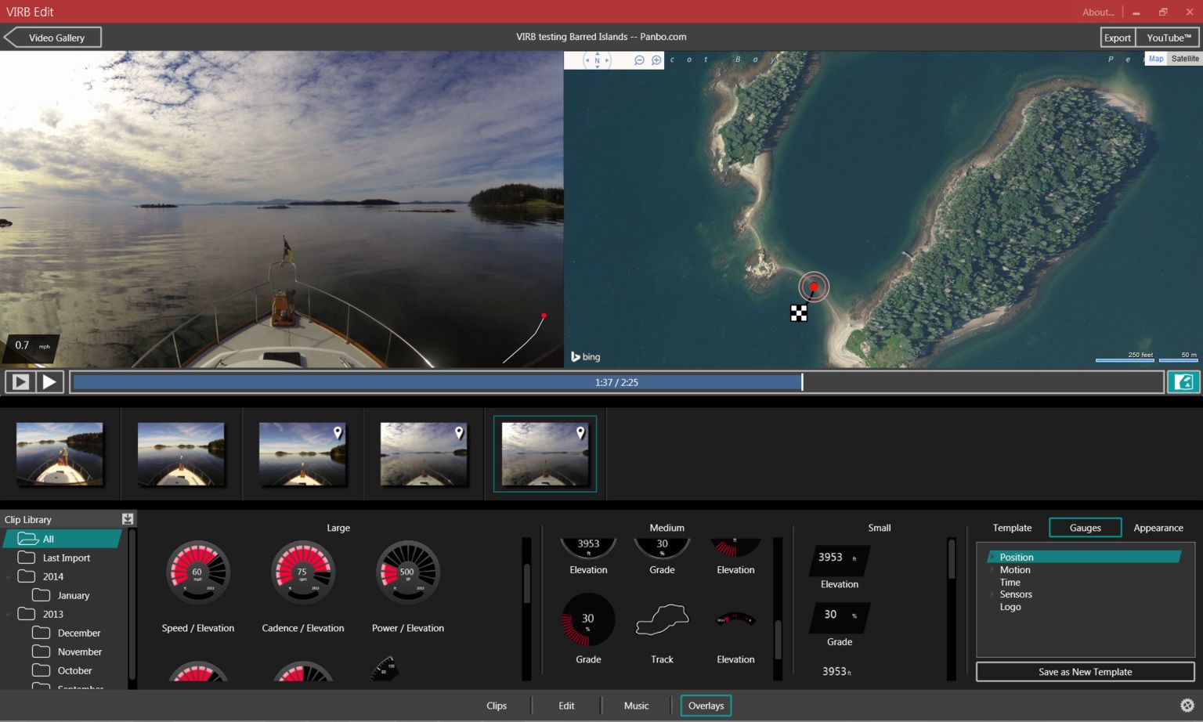The height and width of the screenshot is (722, 1203).
Task: Click the map compass pan control
Action: (x=597, y=60)
